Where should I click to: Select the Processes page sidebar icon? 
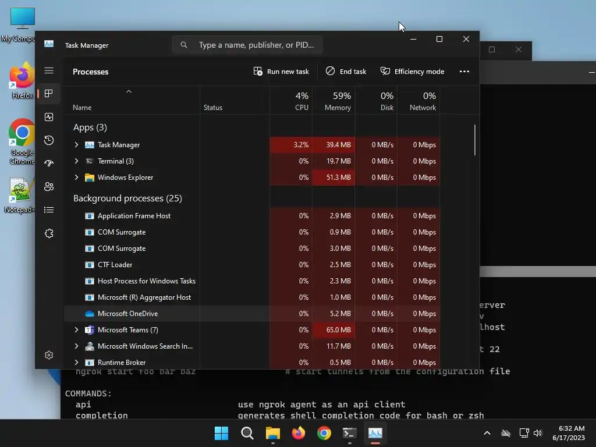49,94
